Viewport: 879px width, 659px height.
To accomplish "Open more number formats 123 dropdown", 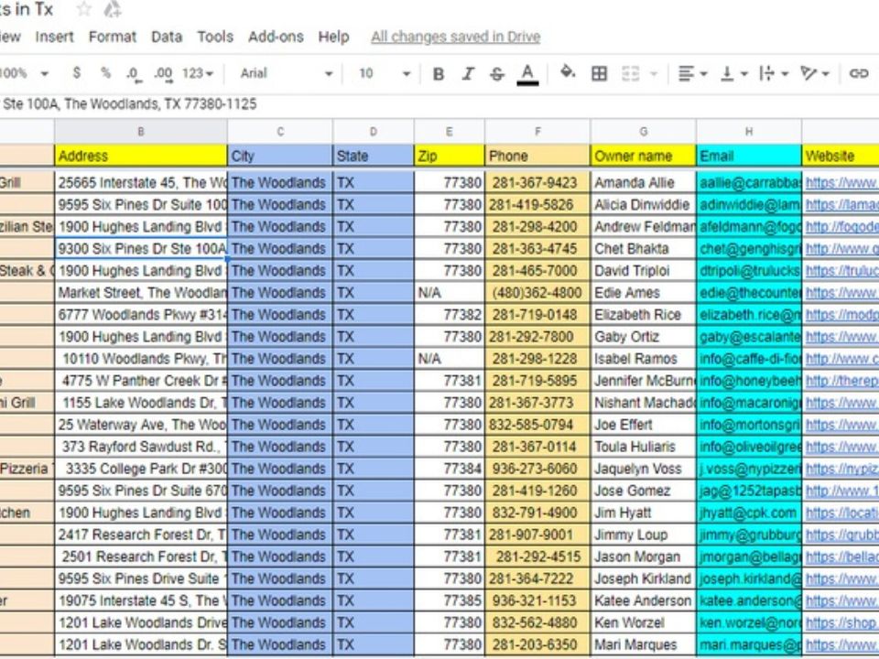I will click(x=198, y=73).
